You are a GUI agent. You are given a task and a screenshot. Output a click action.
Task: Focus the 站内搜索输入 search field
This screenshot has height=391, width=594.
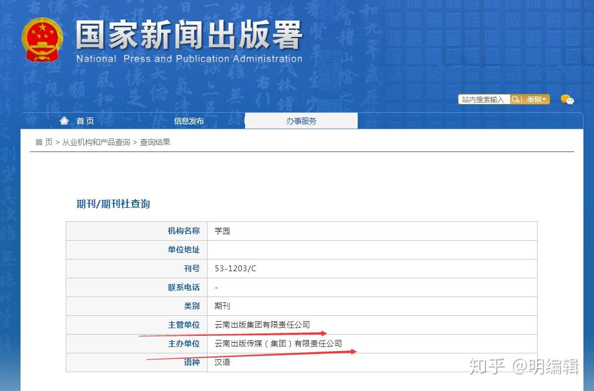[x=484, y=99]
